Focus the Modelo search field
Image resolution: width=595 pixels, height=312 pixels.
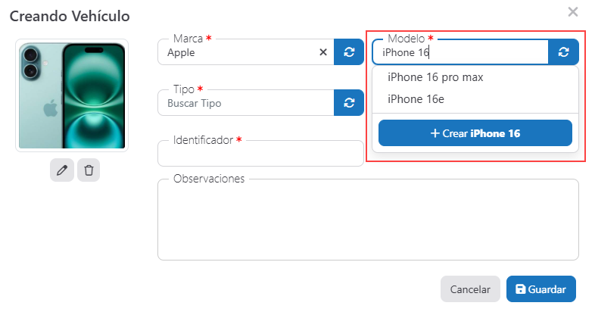[x=459, y=53]
